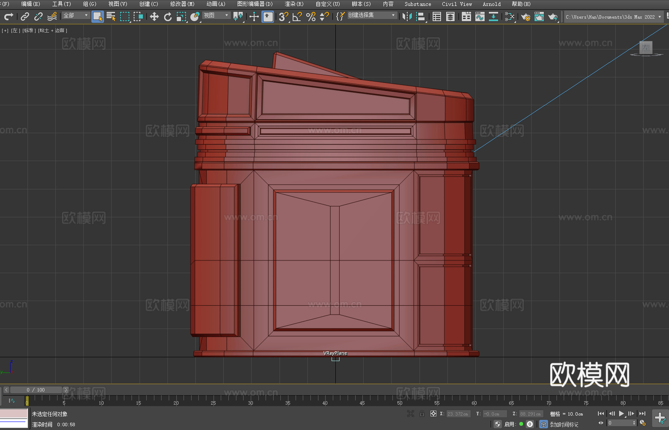This screenshot has height=430, width=669.
Task: Open the Scene Explorer toggle
Action: pyautogui.click(x=437, y=16)
